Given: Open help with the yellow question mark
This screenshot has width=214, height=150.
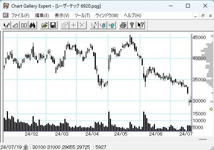Looking at the screenshot, I should coord(132,25).
